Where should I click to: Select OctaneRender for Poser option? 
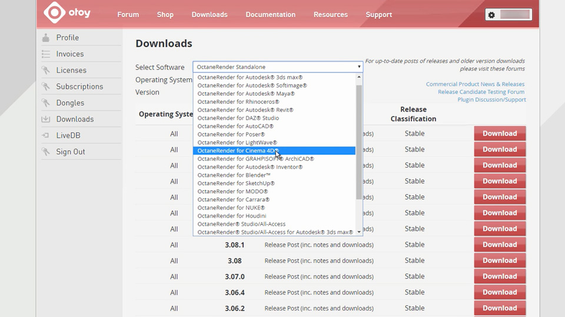pos(274,134)
